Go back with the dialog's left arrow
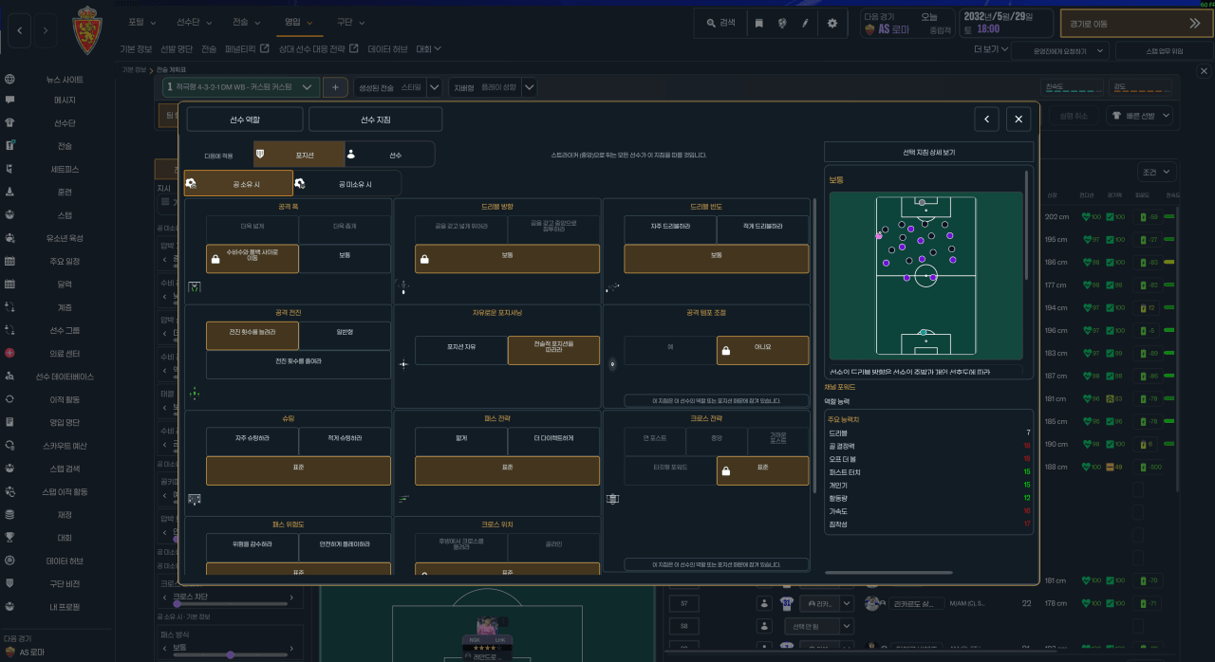The height and width of the screenshot is (662, 1215). (987, 119)
